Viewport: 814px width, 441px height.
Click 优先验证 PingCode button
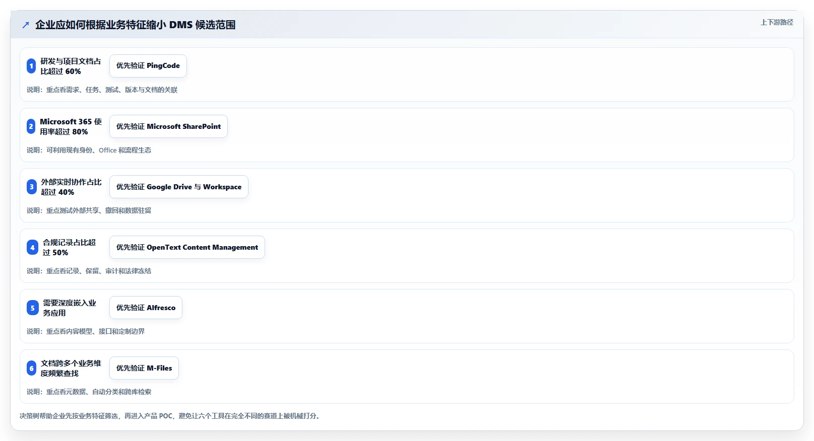(x=148, y=66)
